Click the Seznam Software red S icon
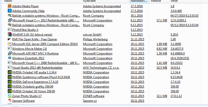This screenshot has width=208, height=107. point(10,101)
